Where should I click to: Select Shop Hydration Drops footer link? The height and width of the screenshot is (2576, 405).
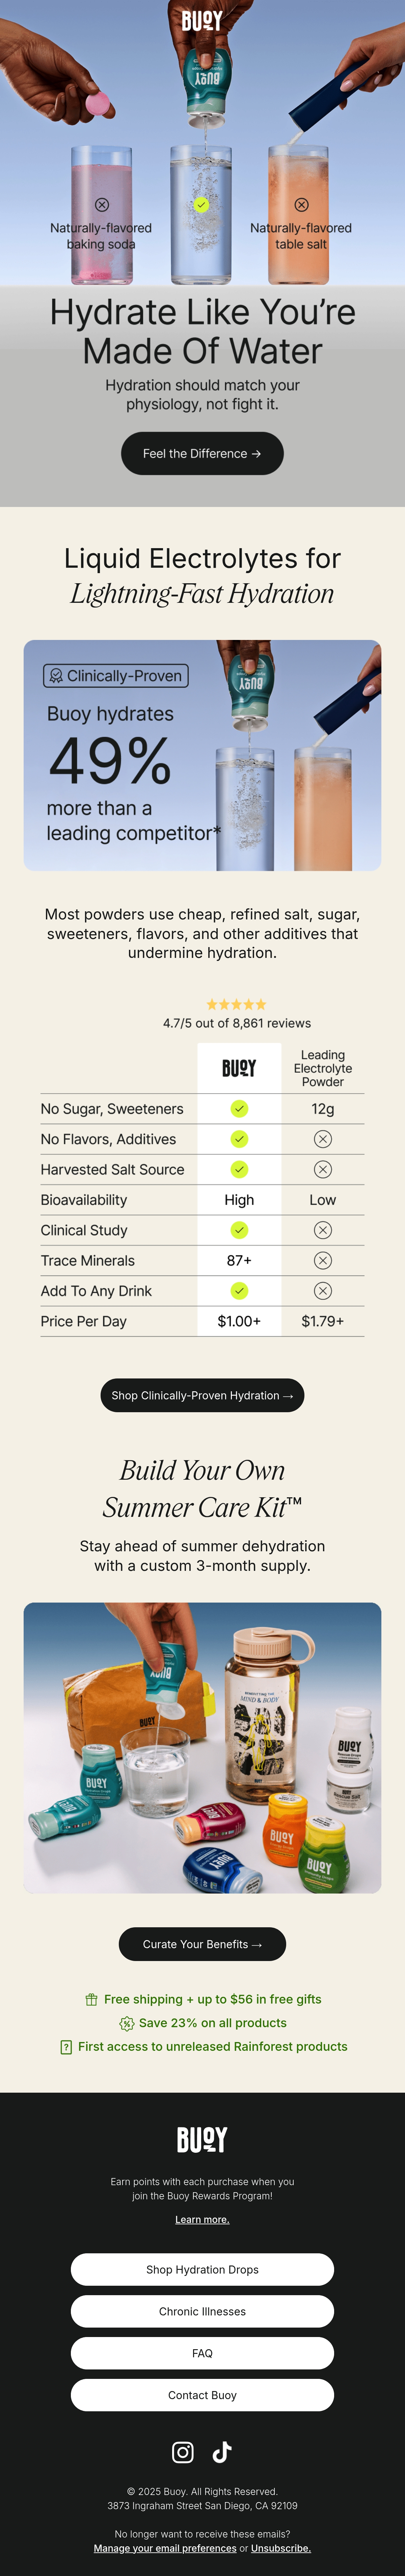click(202, 2269)
